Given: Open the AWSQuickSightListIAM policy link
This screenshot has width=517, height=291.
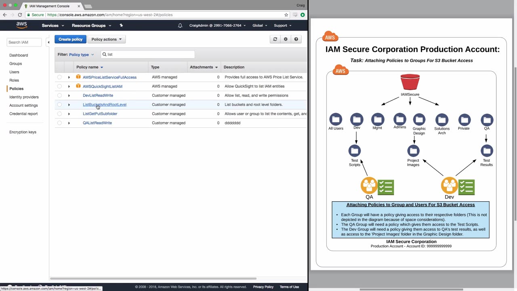Looking at the screenshot, I should (103, 86).
